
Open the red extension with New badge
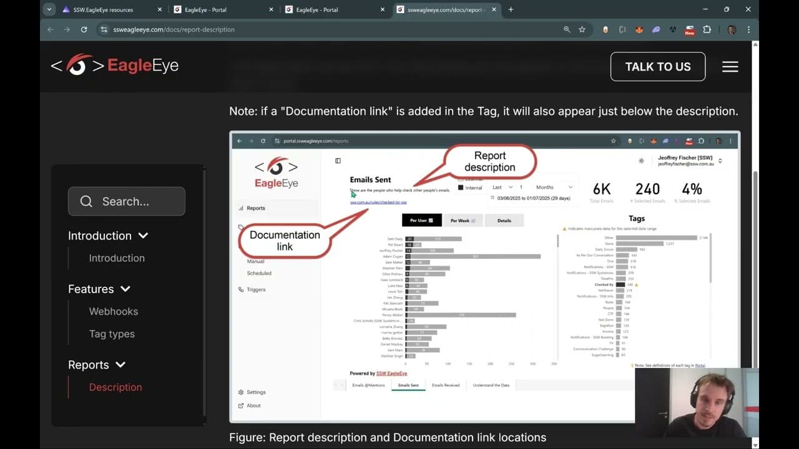click(x=690, y=30)
